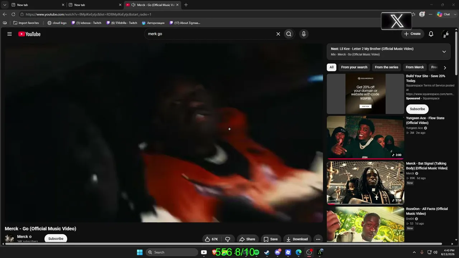The image size is (459, 258).
Task: Open the Create menu
Action: coord(412,34)
